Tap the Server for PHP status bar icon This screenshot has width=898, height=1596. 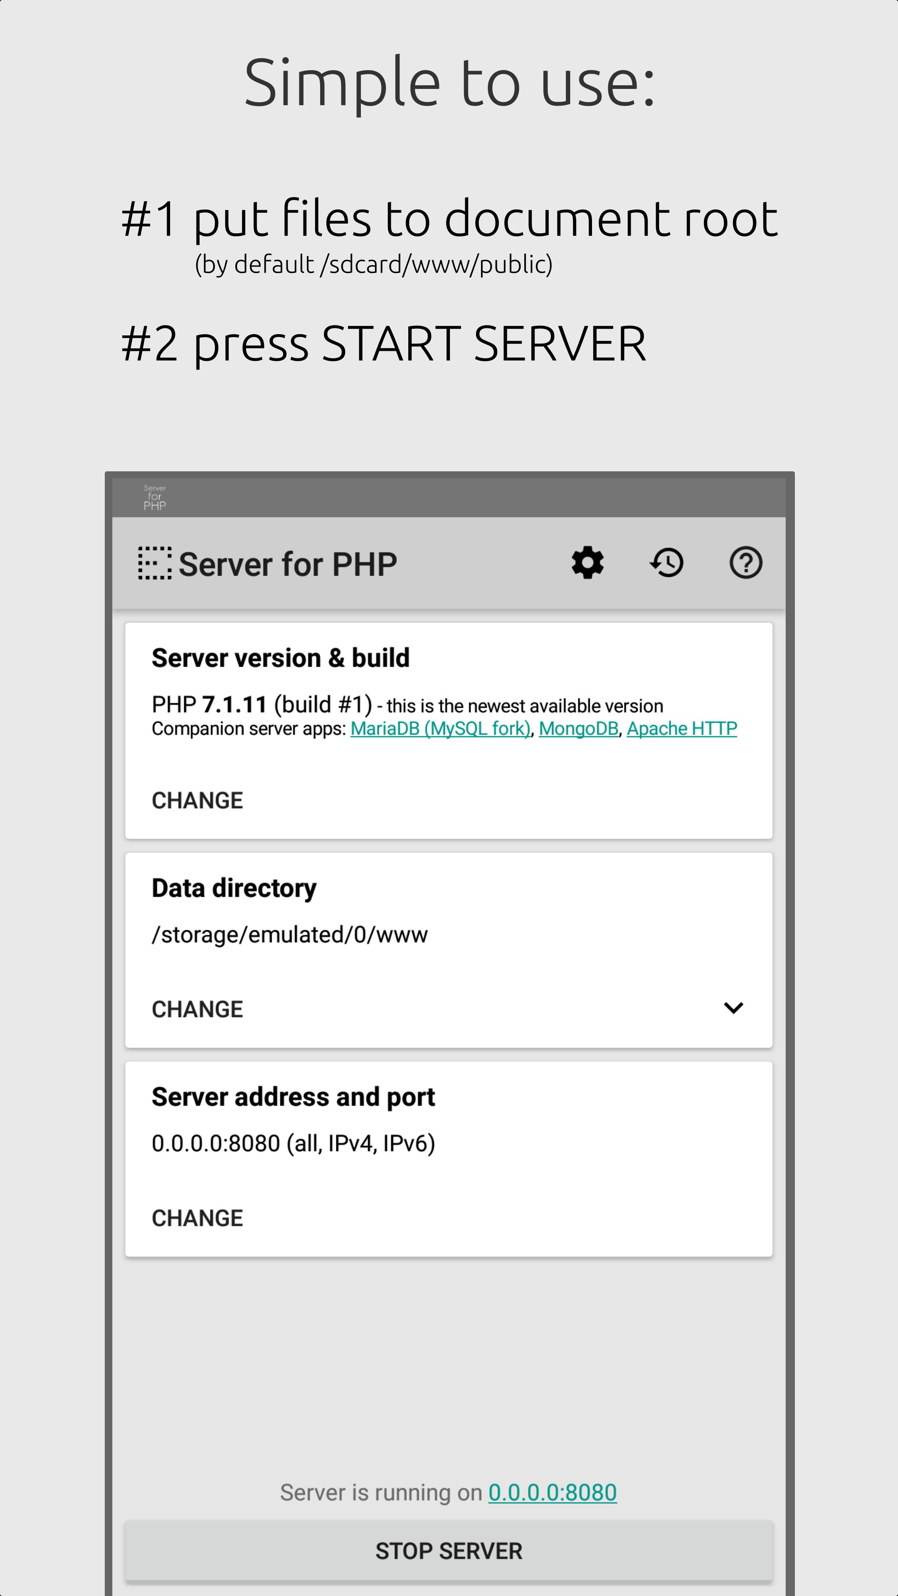point(154,498)
